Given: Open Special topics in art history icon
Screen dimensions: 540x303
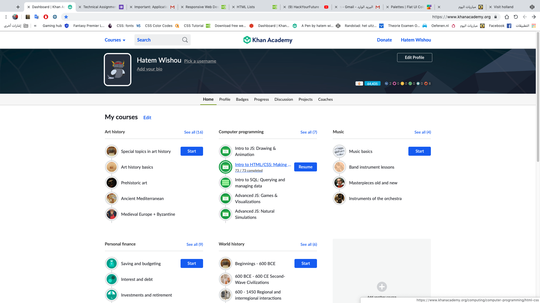Looking at the screenshot, I should (112, 151).
